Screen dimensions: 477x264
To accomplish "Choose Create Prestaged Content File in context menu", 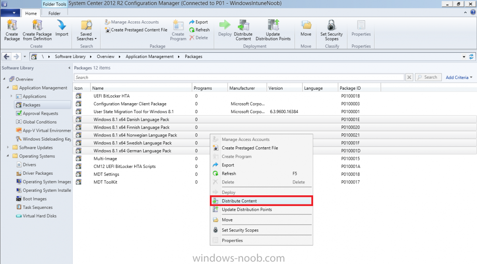I will [x=261, y=148].
